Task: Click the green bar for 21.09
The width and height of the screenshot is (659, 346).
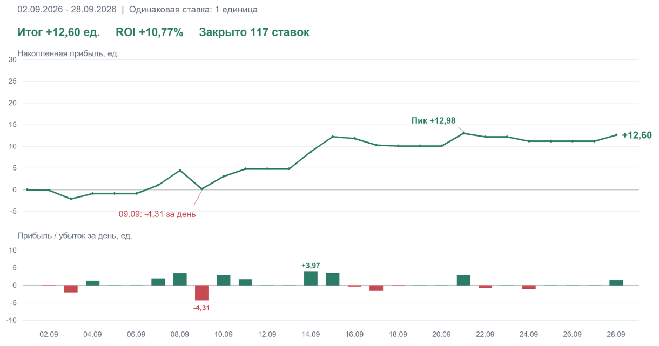Action: pos(463,280)
